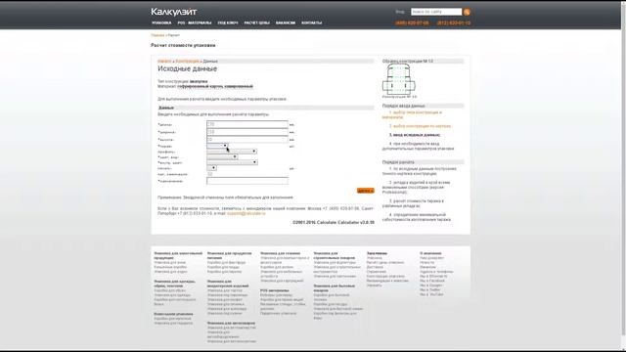The width and height of the screenshot is (626, 352).
Task: Click the Moscow (495) phone number in the header
Action: (x=412, y=23)
